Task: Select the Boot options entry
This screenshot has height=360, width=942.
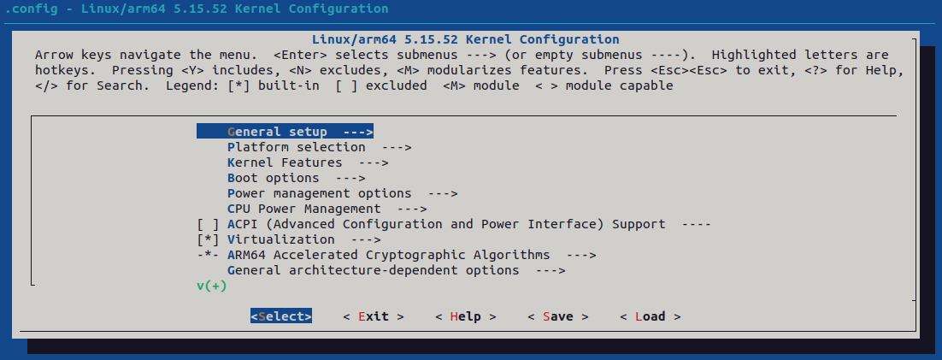Action: pyautogui.click(x=296, y=178)
